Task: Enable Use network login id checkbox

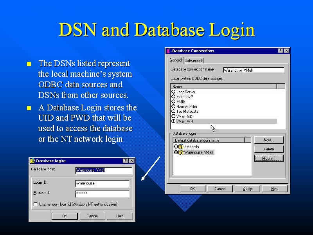Action: pos(36,204)
